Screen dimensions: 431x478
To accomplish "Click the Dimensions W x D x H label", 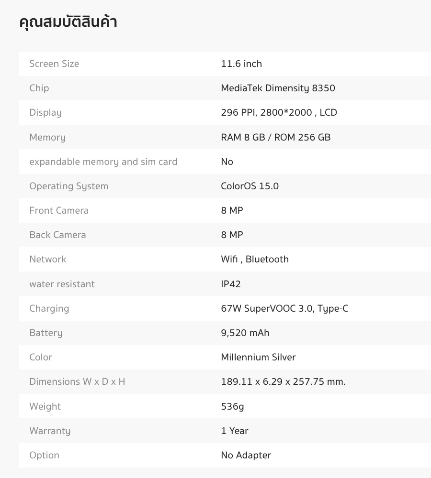I will [77, 381].
